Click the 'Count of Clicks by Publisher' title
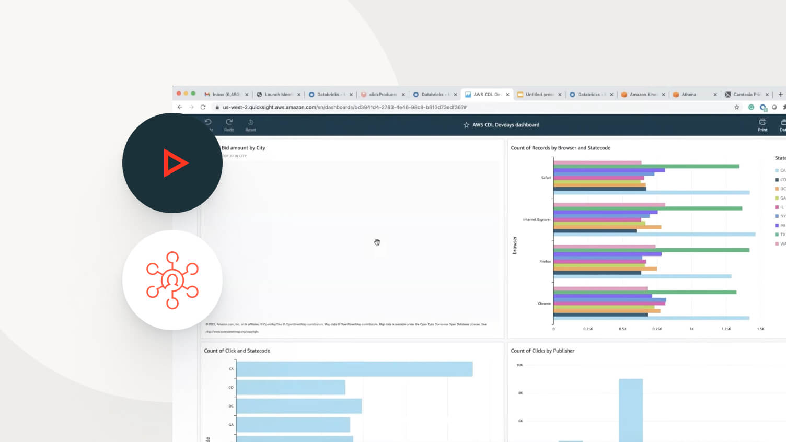This screenshot has width=786, height=442. click(x=542, y=351)
